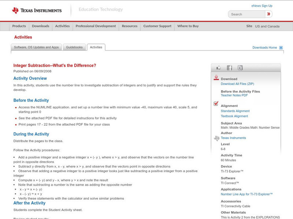Viewport: 293px width, 219px height.
Task: Open the Products menu
Action: [x=19, y=26]
